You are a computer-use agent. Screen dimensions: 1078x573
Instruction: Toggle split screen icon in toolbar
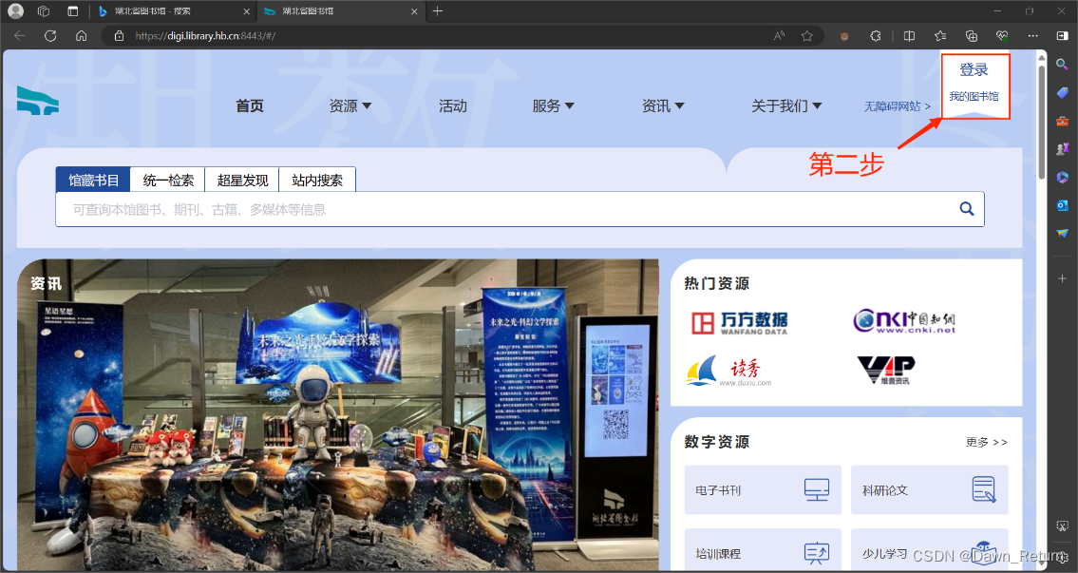click(x=909, y=36)
